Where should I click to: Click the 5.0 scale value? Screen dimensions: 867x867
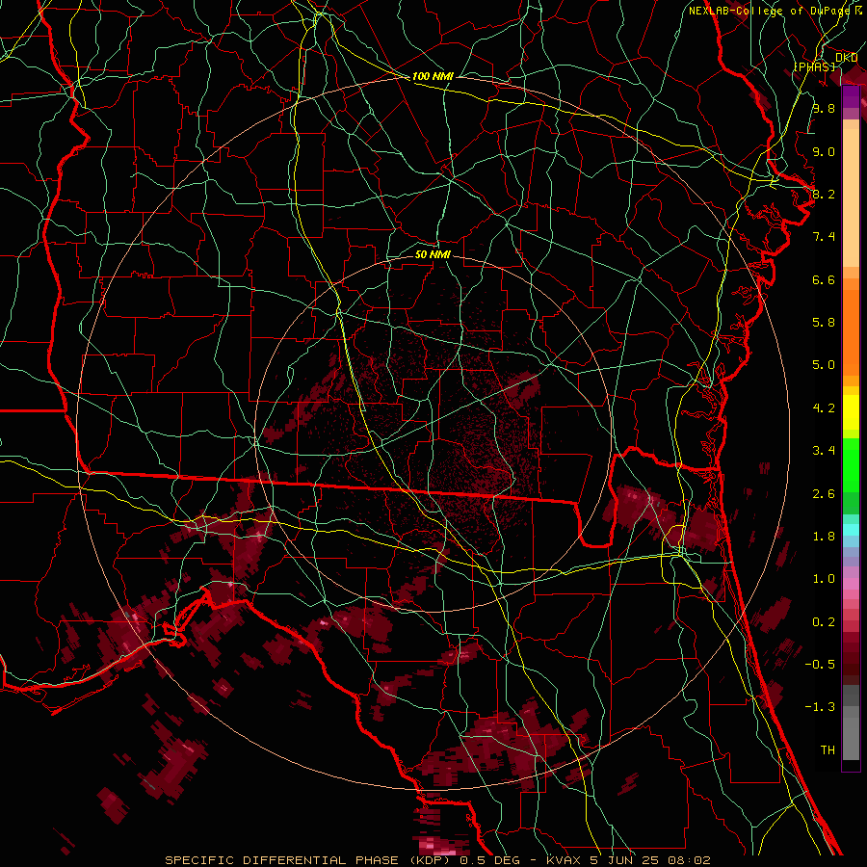click(824, 365)
